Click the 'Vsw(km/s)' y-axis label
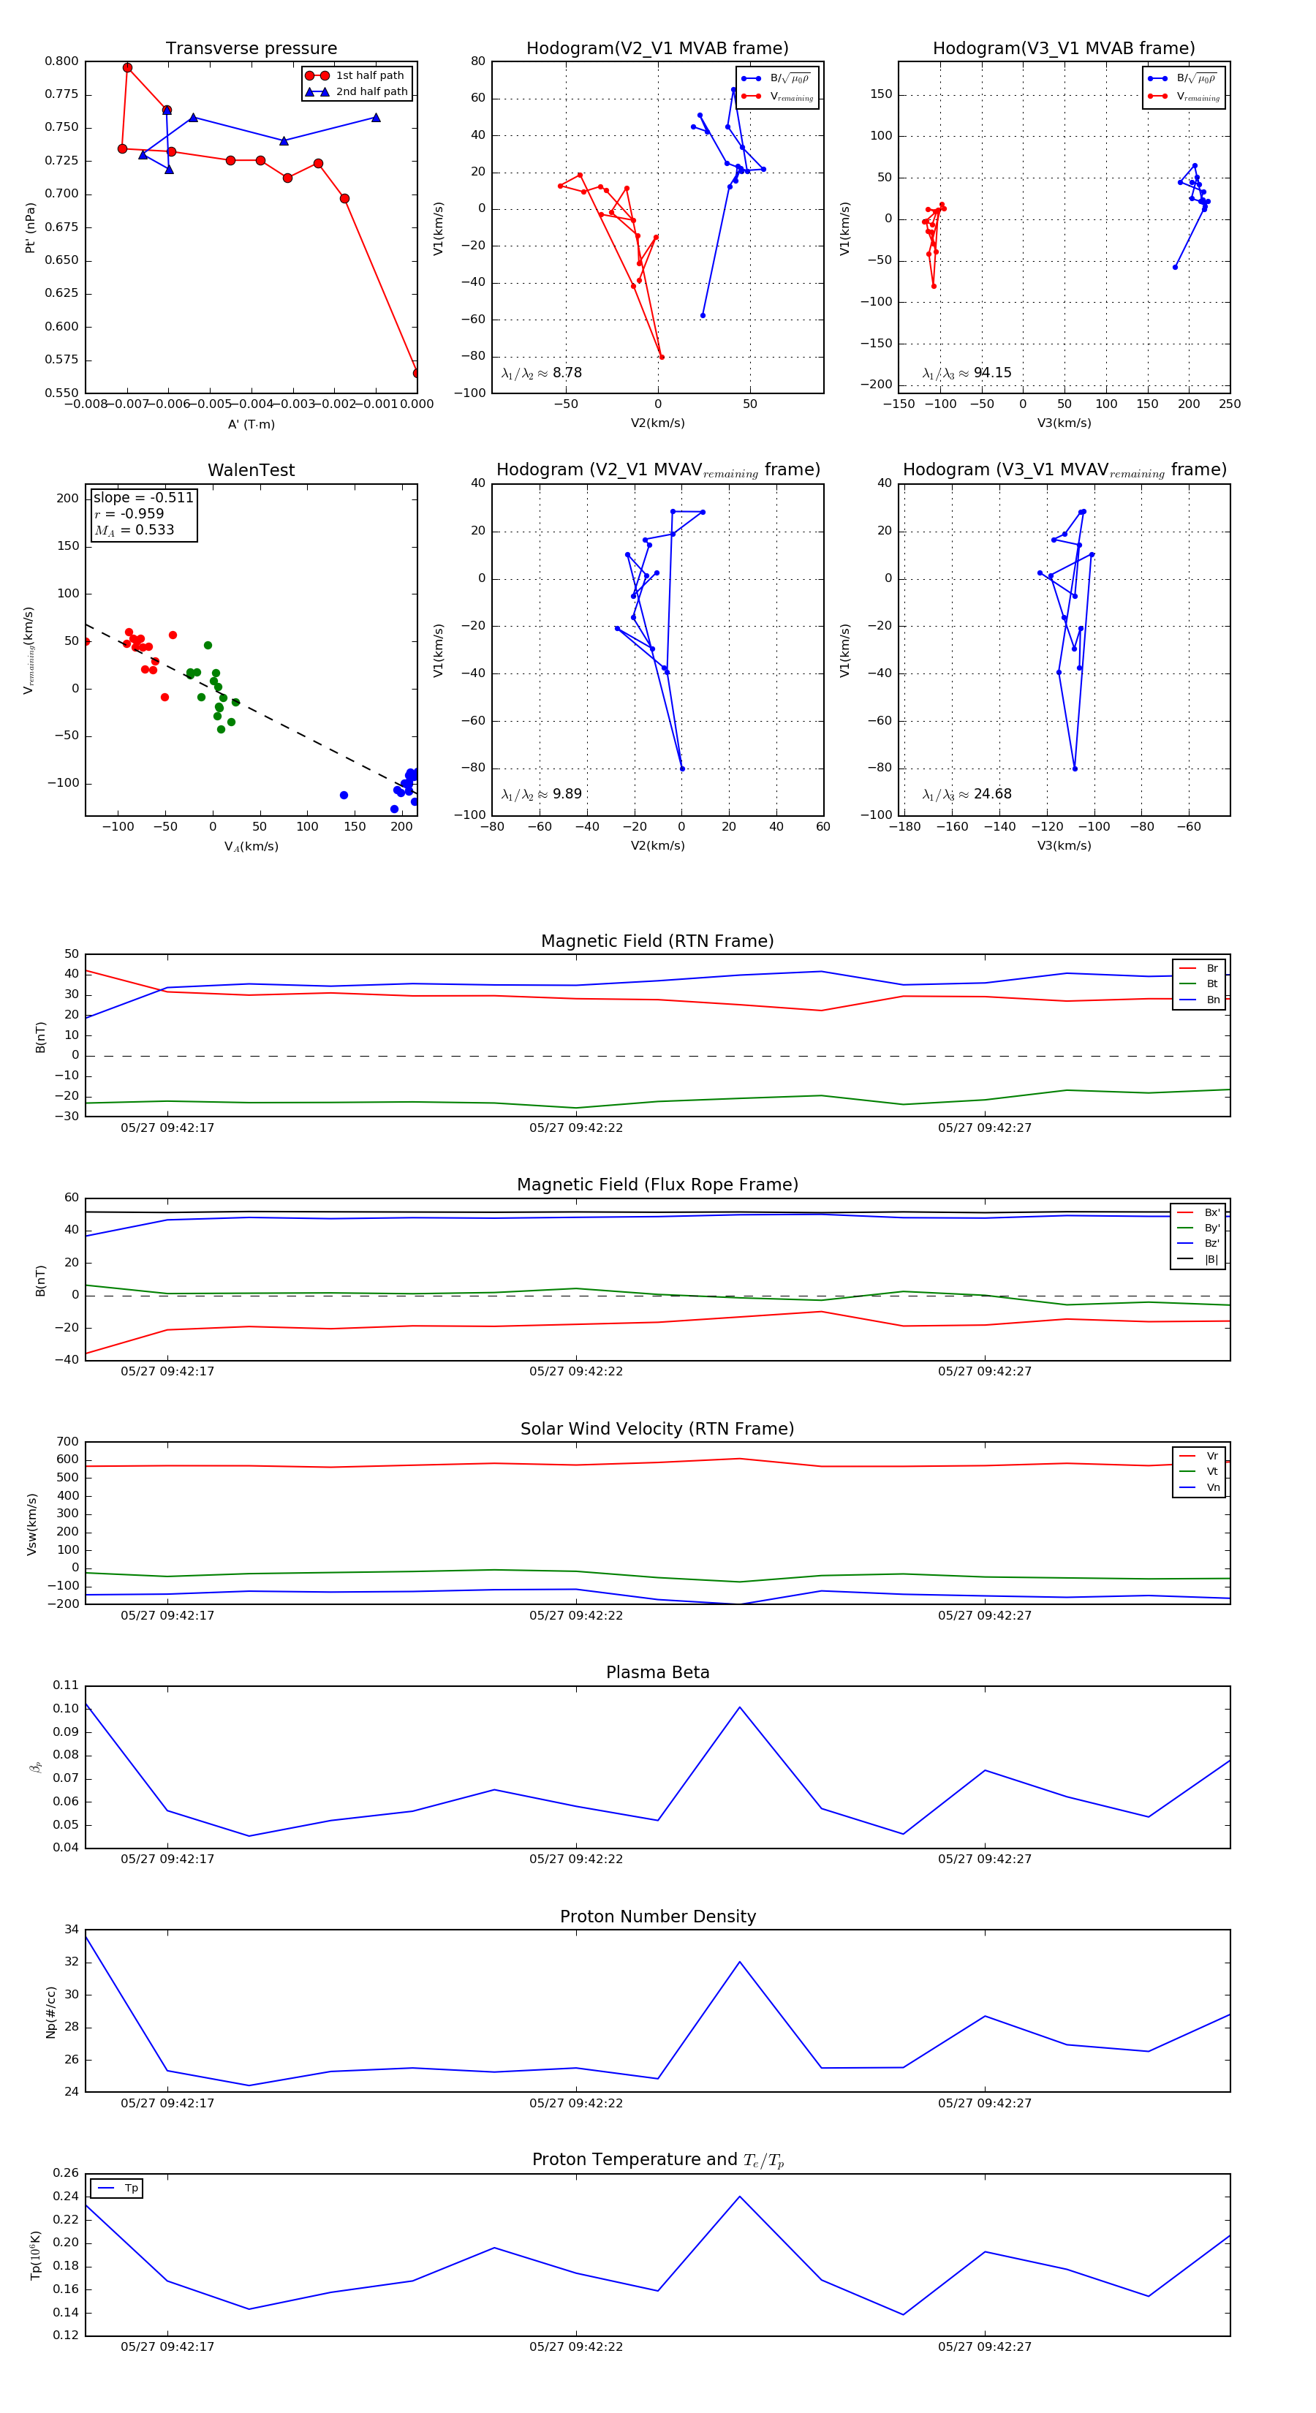This screenshot has height=2413, width=1316. [x=32, y=1525]
